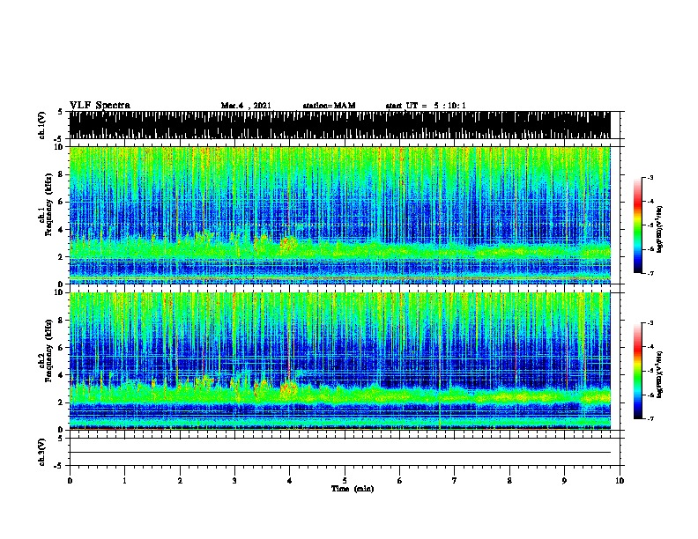Click the "-5" volt tick on ch.3(V) axis
Screen dimensions: 698x539
(59, 466)
